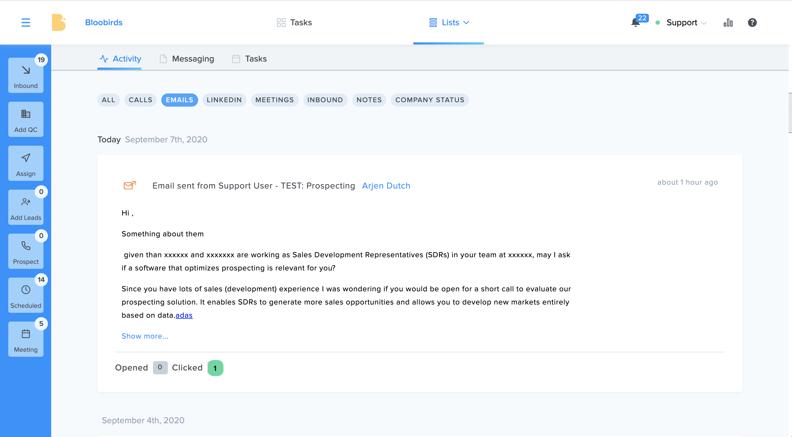Click the sent email envelope icon

coord(129,185)
